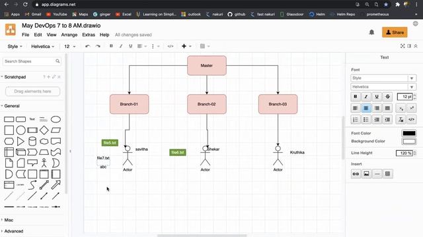Insert table from the Insert row

[x=388, y=174]
